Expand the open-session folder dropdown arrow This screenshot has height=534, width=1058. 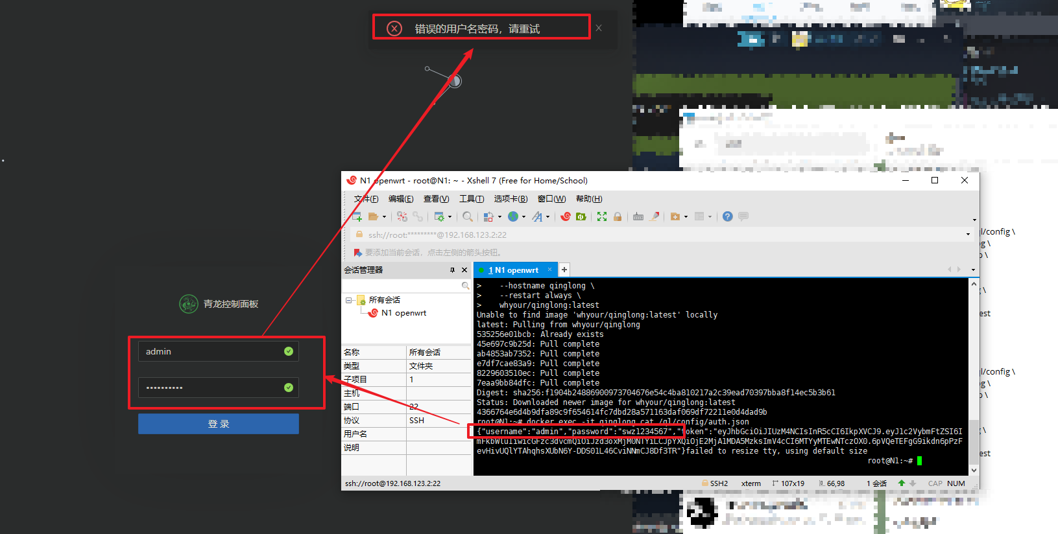tap(384, 217)
